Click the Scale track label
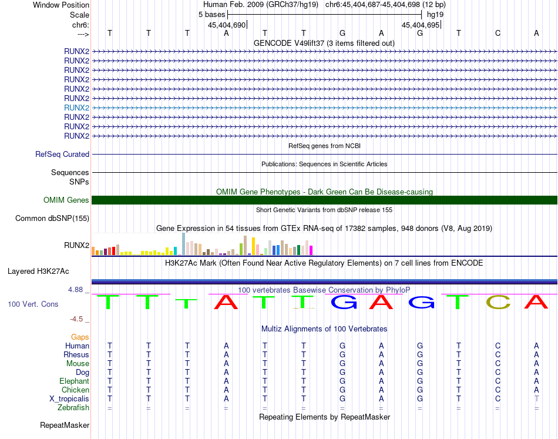Image resolution: width=558 pixels, height=439 pixels. tap(79, 15)
